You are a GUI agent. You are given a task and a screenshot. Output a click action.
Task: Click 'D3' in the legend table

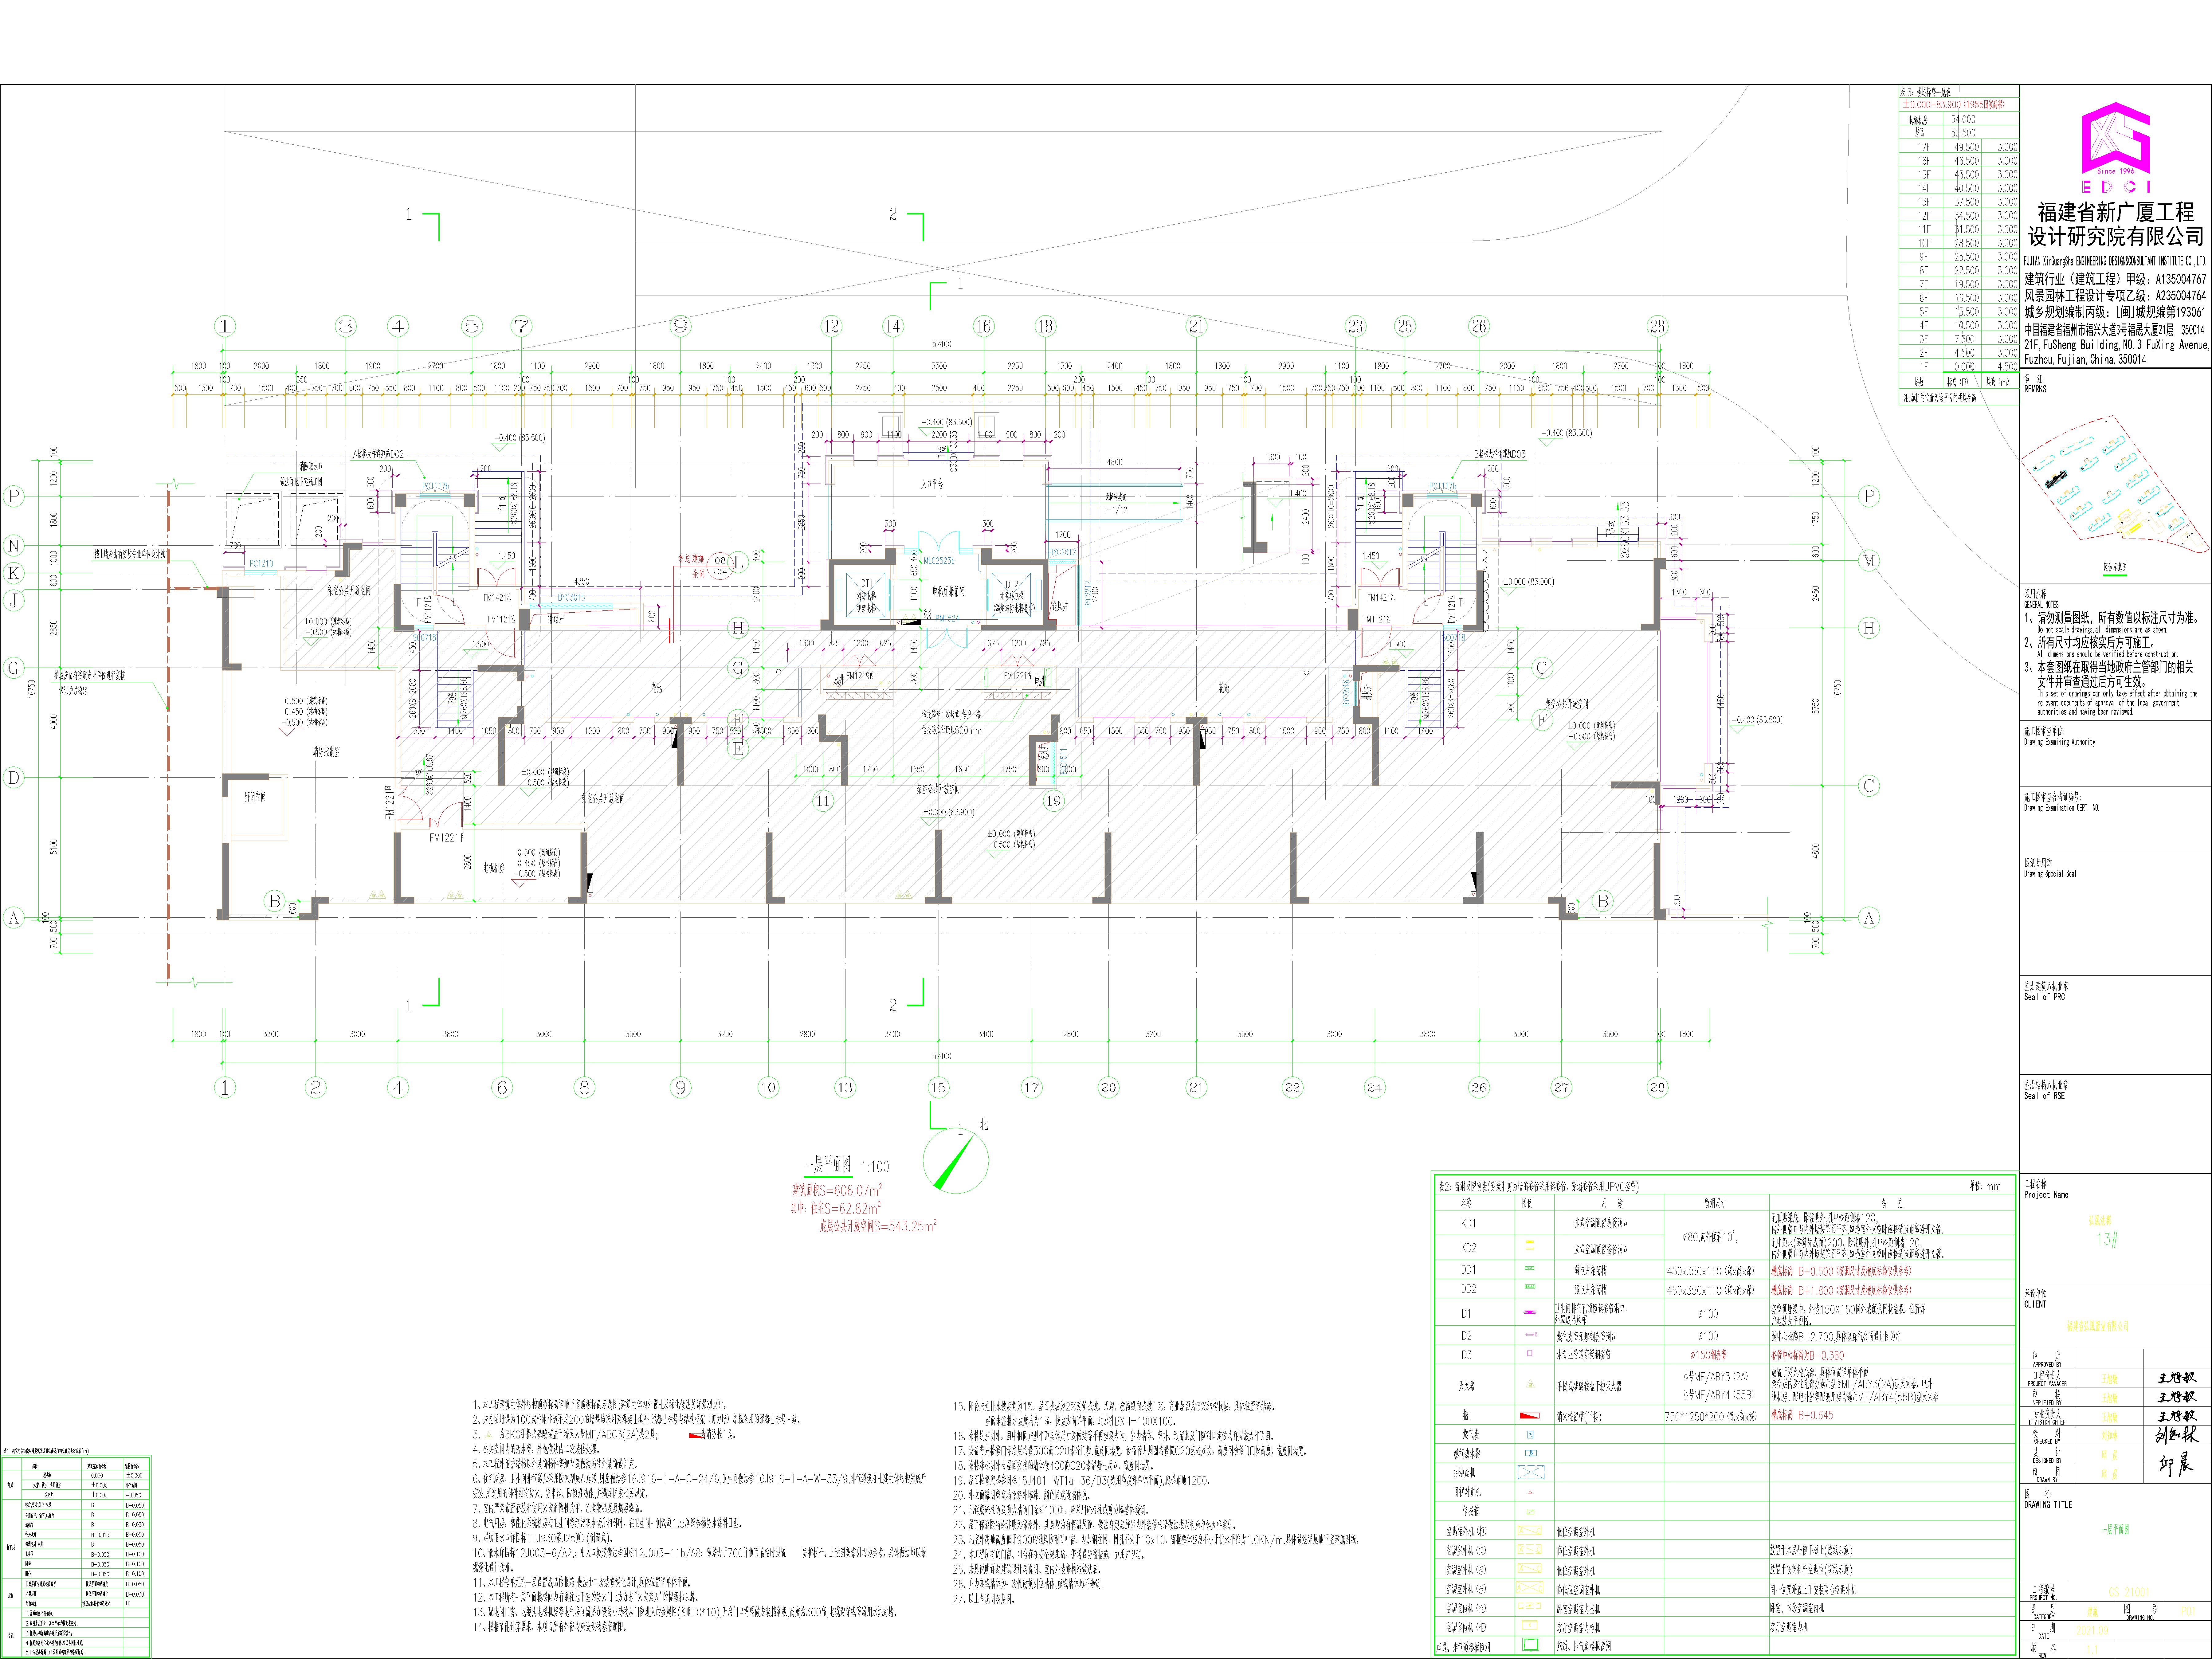tap(1467, 1355)
